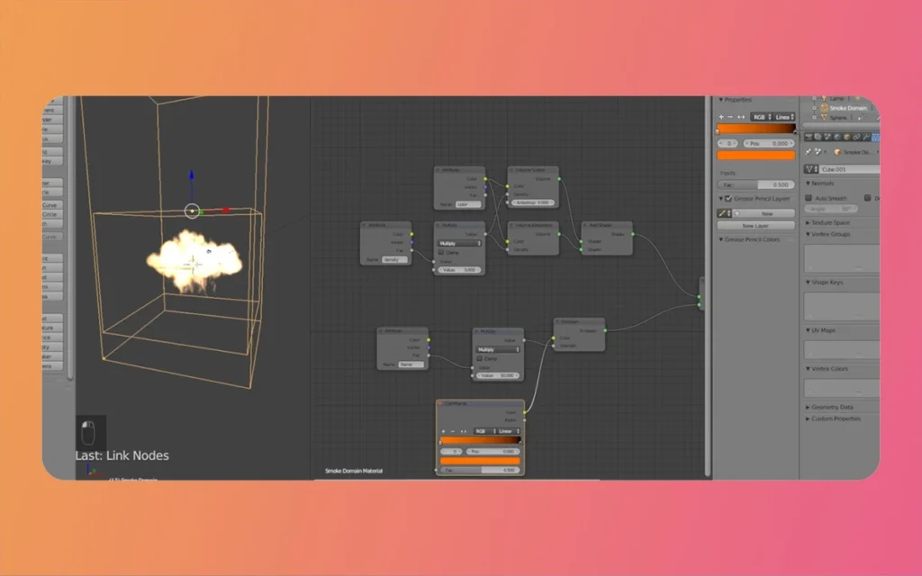Screen dimensions: 922x576
Task: Expand the Custom Properties panel
Action: [x=833, y=418]
